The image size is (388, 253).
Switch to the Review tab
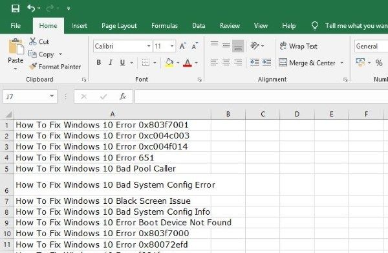[x=230, y=26]
